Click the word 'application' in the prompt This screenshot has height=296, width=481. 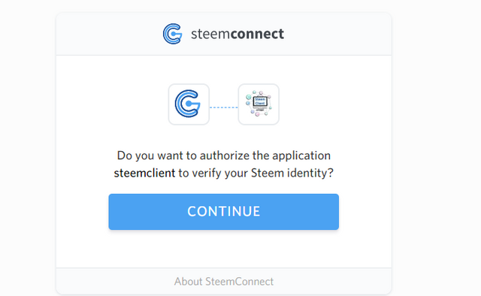pos(301,156)
